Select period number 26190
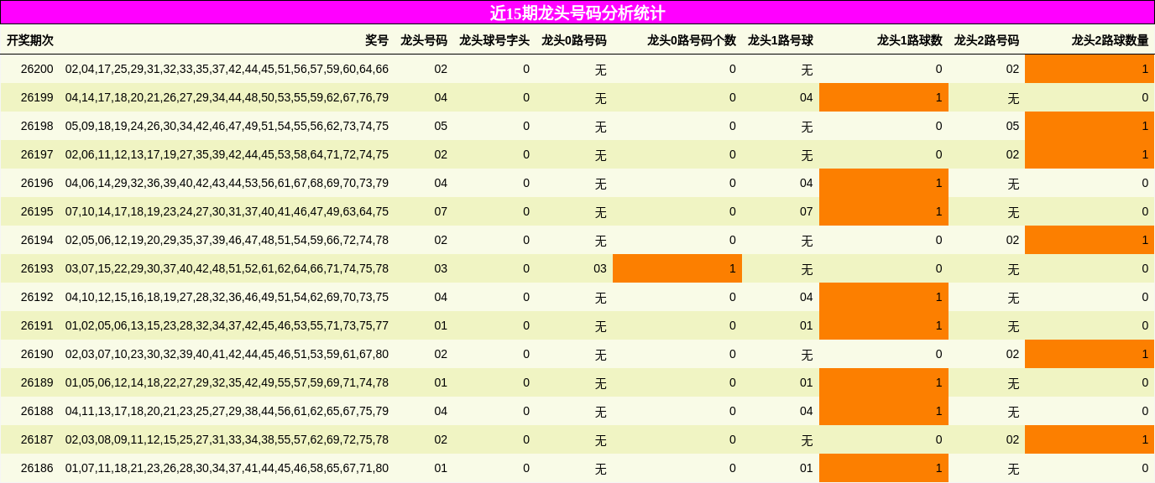This screenshot has height=483, width=1155. click(x=37, y=354)
